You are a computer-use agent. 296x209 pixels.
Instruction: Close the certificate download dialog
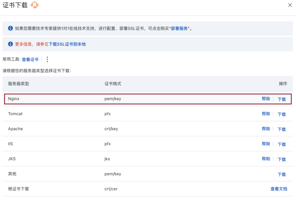pos(290,5)
